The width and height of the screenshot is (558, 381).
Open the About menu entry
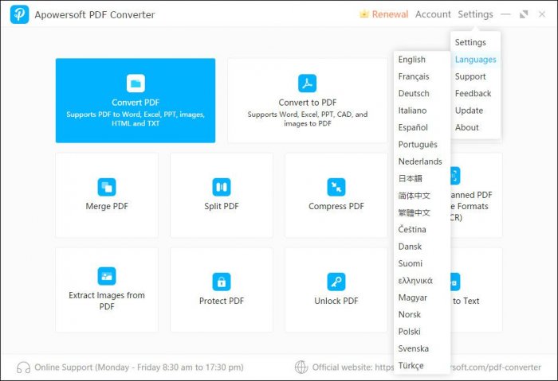[475, 127]
